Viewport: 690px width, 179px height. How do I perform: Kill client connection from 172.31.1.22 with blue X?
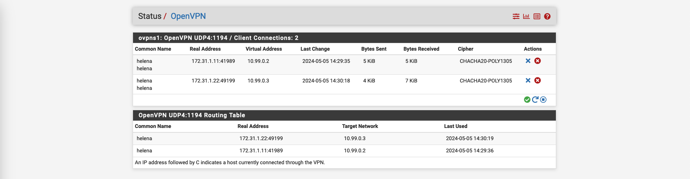coord(528,80)
